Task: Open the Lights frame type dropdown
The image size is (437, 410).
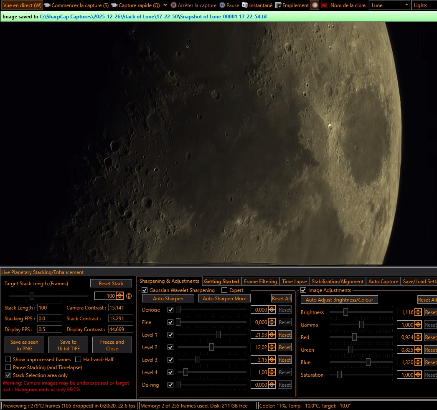Action: [x=424, y=5]
